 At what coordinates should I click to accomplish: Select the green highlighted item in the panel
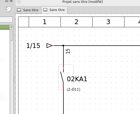[5, 28]
